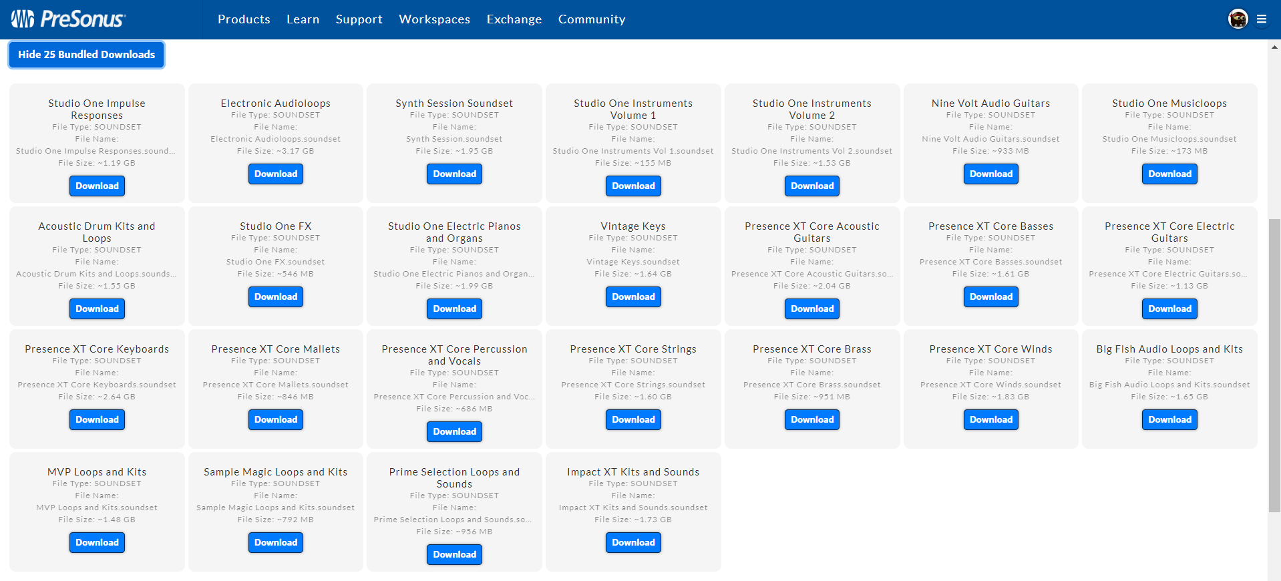This screenshot has width=1281, height=581.
Task: Download Studio One Instruments Volume 2
Action: click(812, 186)
